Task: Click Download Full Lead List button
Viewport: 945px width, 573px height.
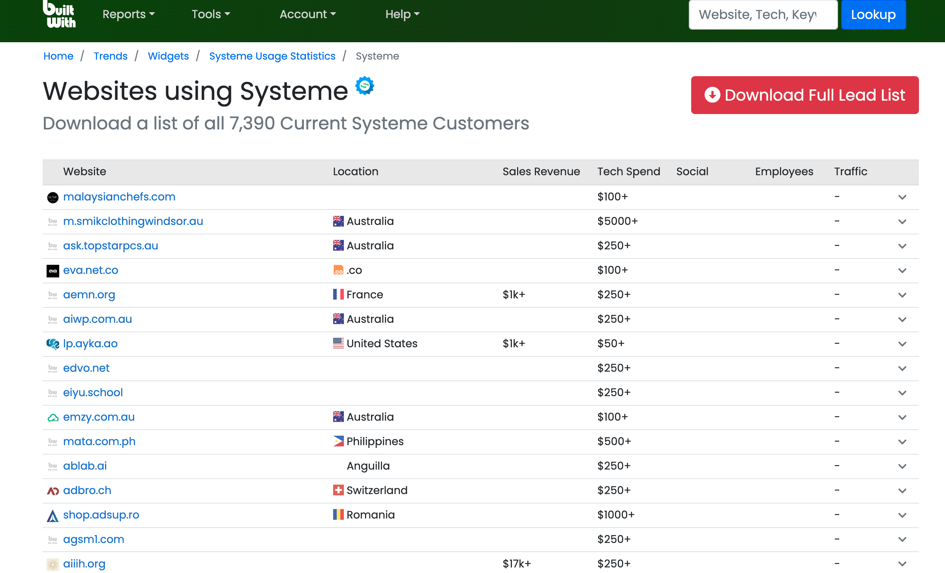Action: coord(805,95)
